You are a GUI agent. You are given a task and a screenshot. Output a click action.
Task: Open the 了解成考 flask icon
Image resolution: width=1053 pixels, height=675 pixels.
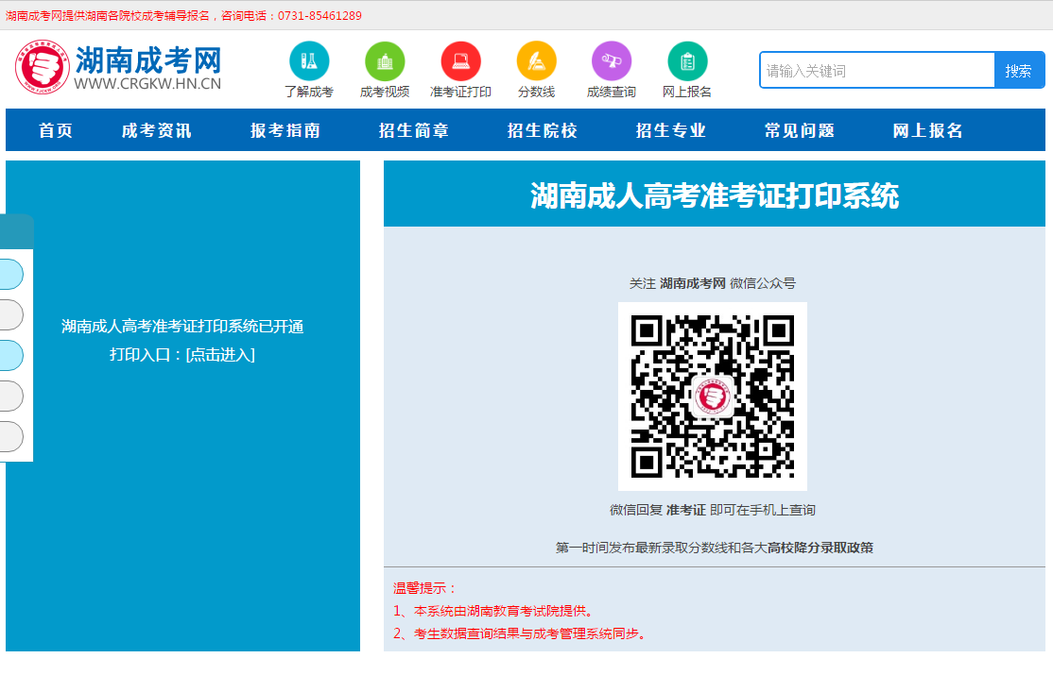coord(309,61)
